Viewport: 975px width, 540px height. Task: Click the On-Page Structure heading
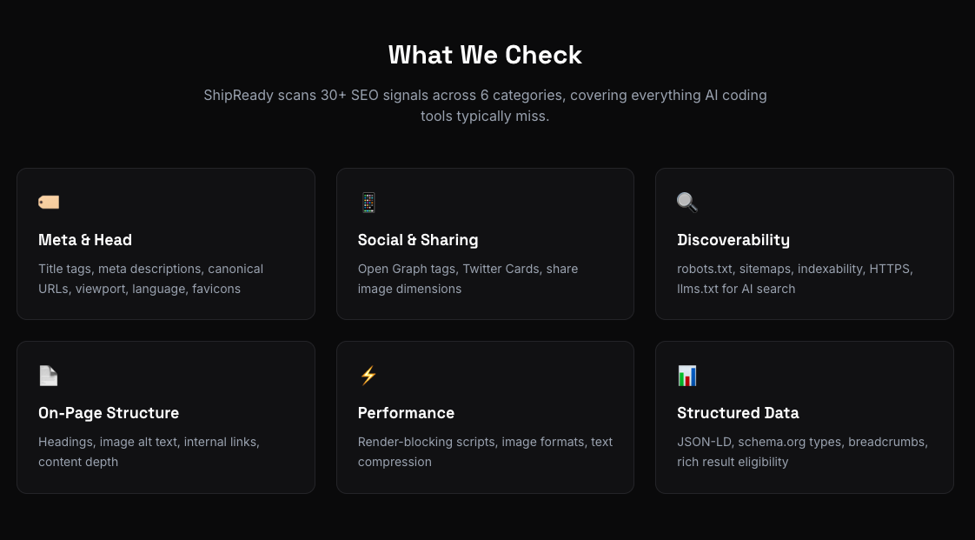pos(109,413)
